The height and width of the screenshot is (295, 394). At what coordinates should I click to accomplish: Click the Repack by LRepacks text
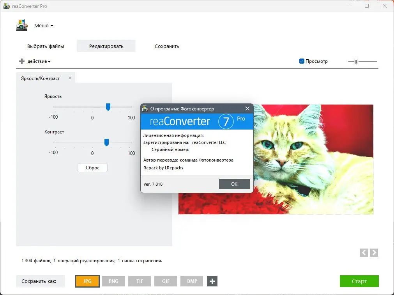coord(163,168)
